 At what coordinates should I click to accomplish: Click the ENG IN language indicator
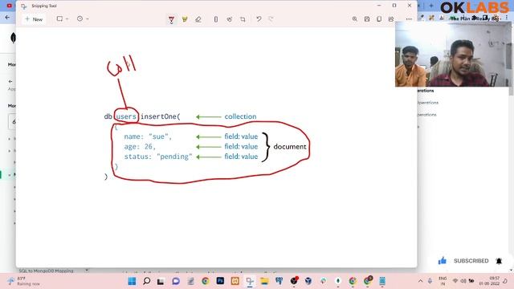point(443,281)
